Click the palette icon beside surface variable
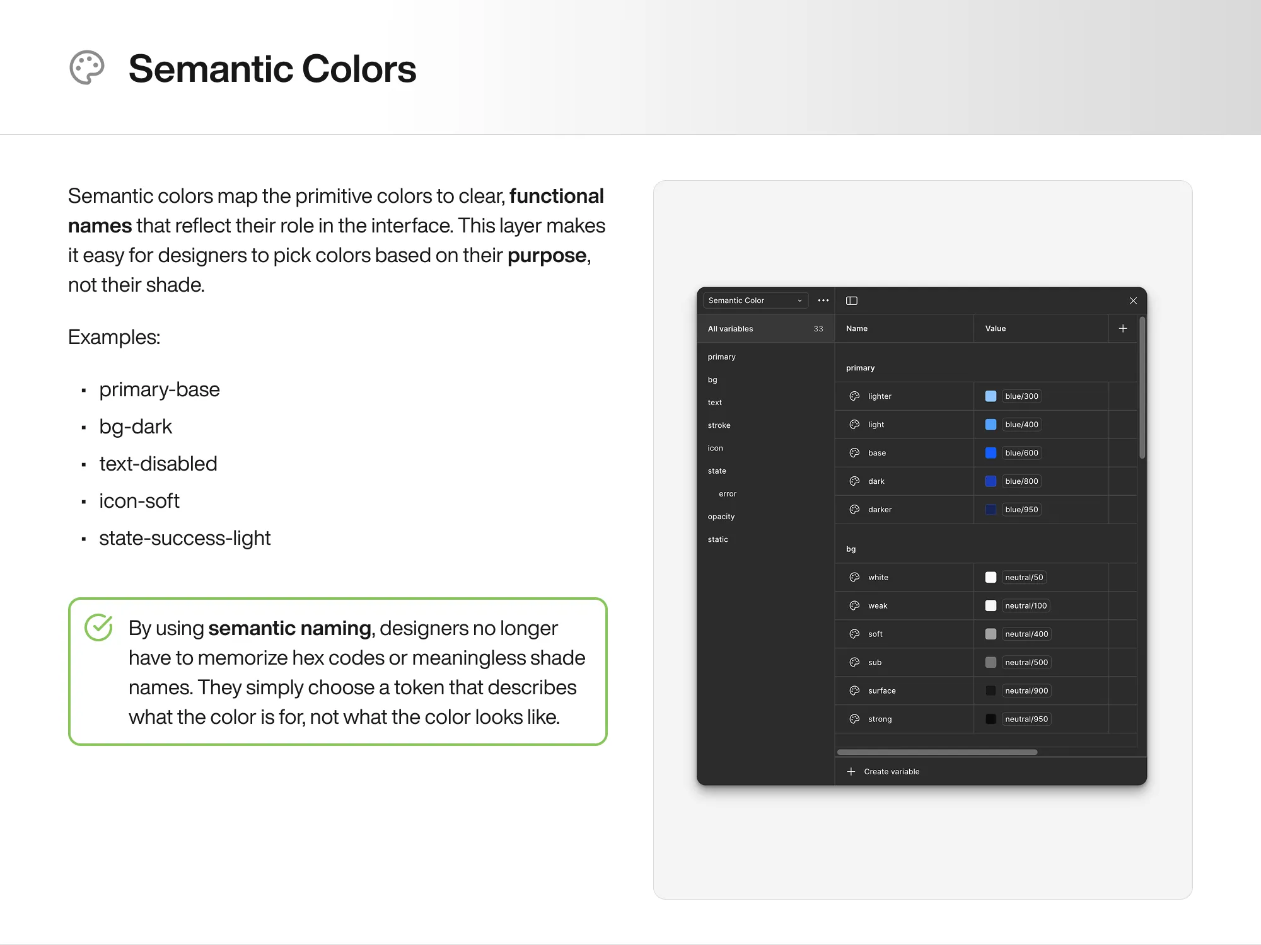Viewport: 1261px width, 945px height. (x=854, y=690)
